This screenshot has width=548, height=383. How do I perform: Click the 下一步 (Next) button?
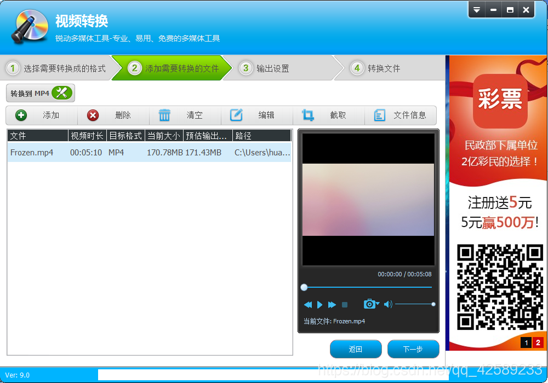[x=413, y=349]
